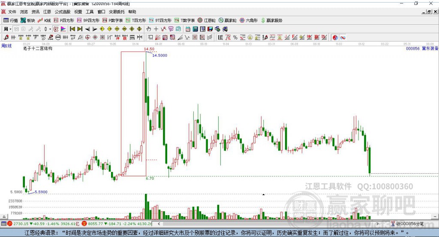Open the 浏览 menu

coord(24,12)
